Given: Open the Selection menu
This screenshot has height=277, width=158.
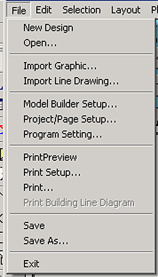Looking at the screenshot, I should (x=82, y=10).
